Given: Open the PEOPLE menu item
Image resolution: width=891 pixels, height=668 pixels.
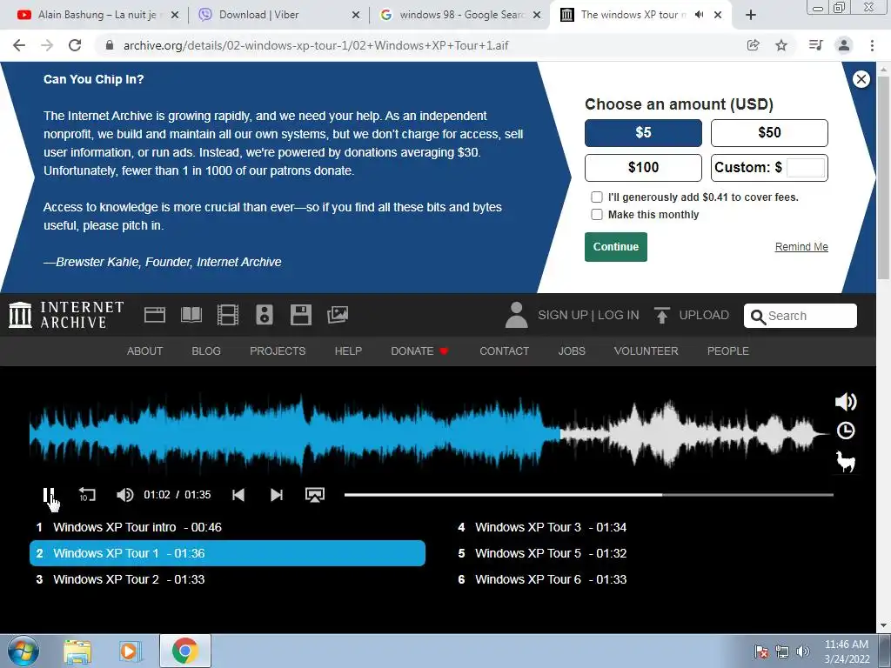Looking at the screenshot, I should [x=728, y=351].
